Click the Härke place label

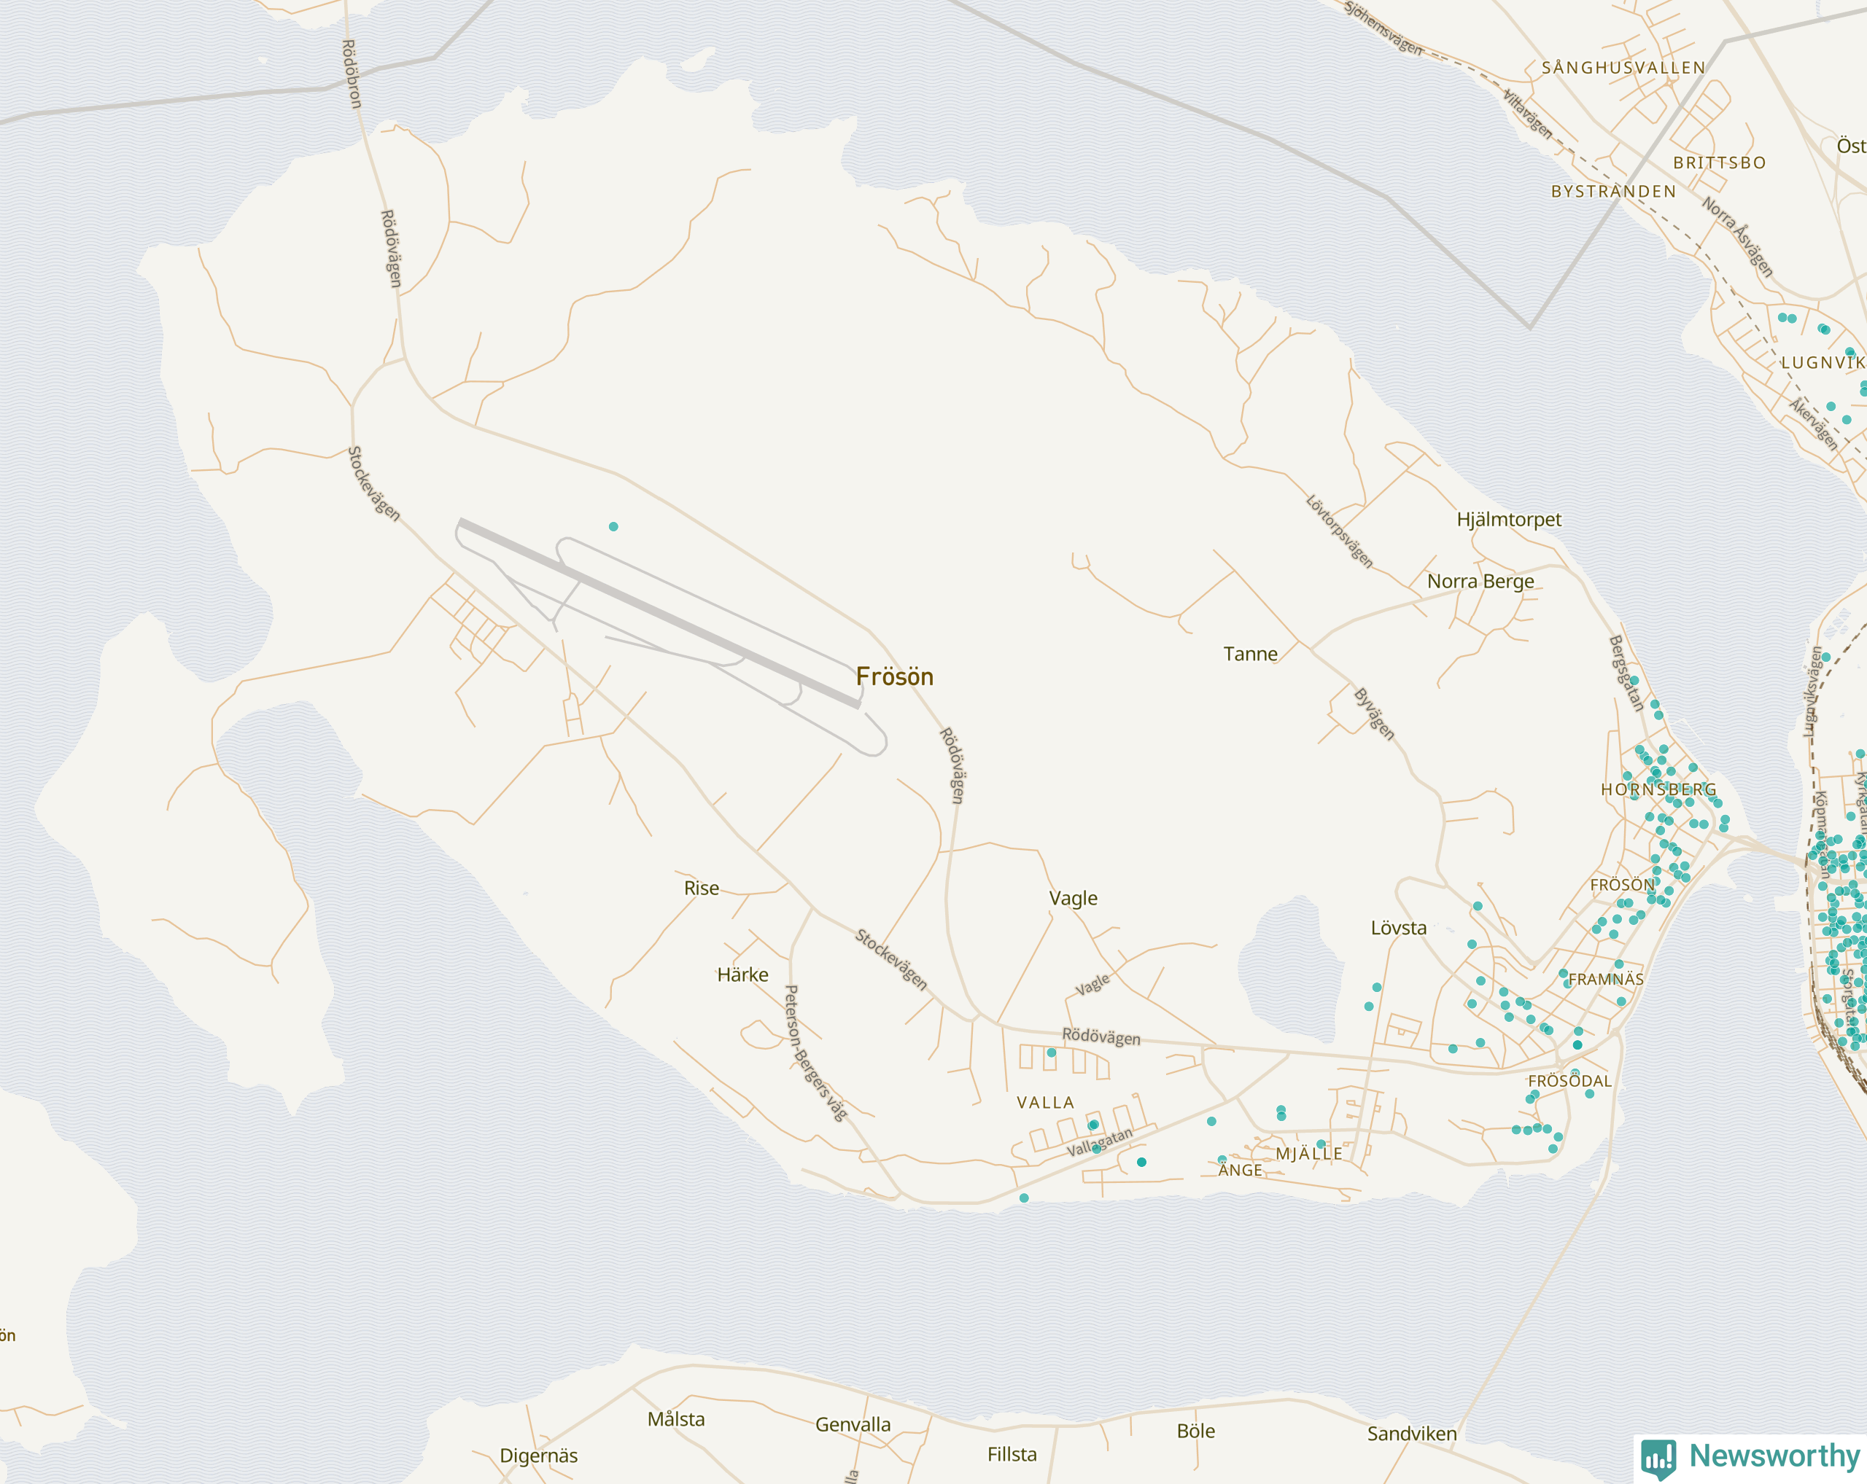(x=742, y=975)
